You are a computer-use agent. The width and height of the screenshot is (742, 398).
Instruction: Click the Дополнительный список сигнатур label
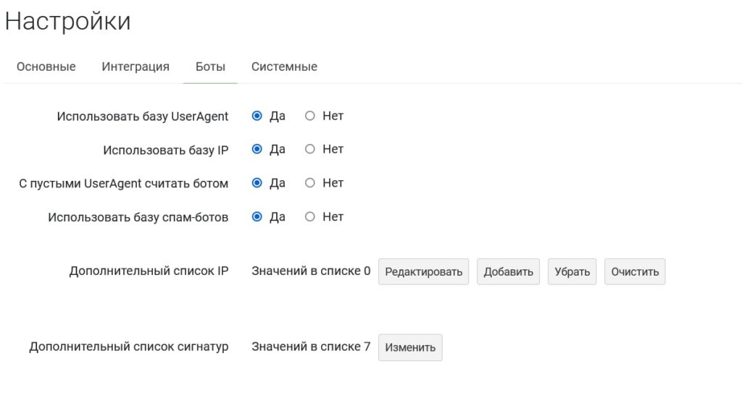pyautogui.click(x=129, y=347)
